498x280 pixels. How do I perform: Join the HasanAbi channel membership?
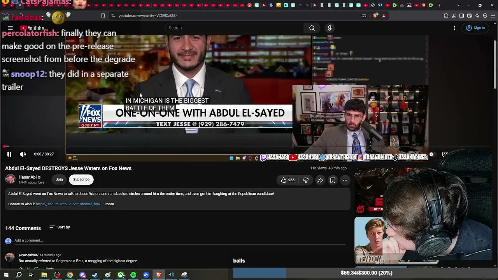(x=59, y=179)
